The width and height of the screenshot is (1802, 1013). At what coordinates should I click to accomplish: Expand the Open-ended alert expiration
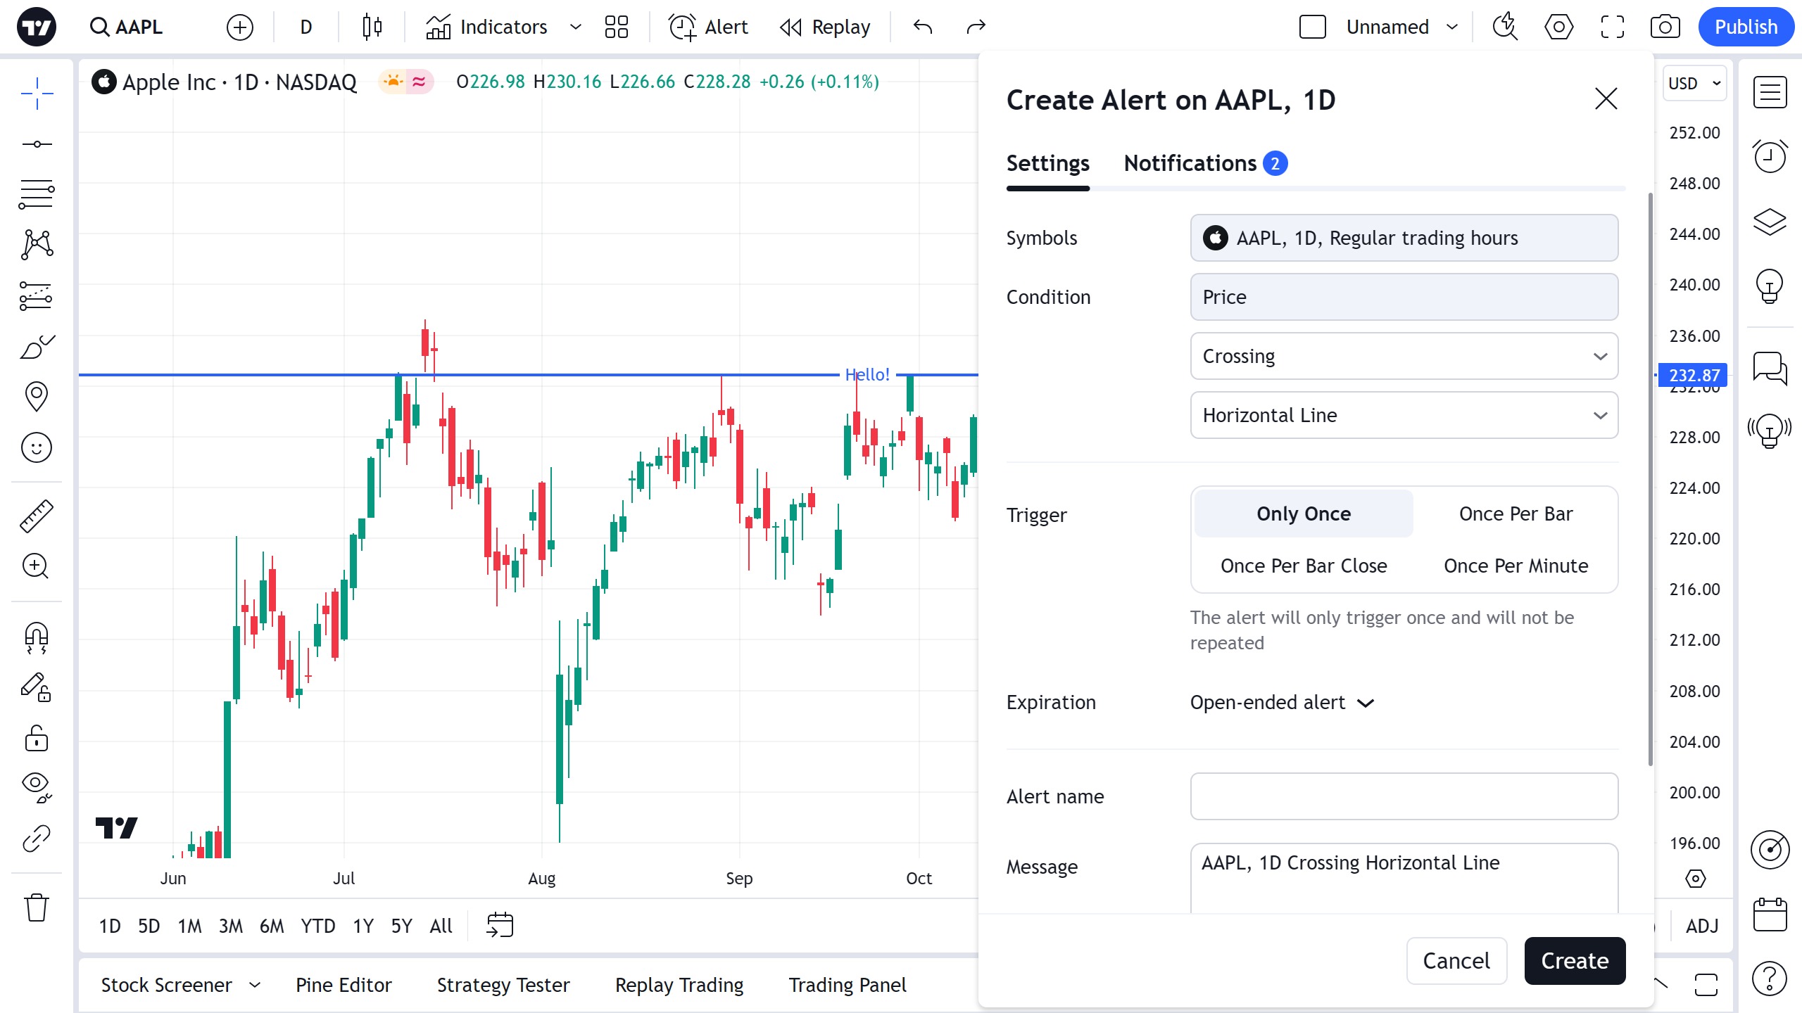[1281, 702]
